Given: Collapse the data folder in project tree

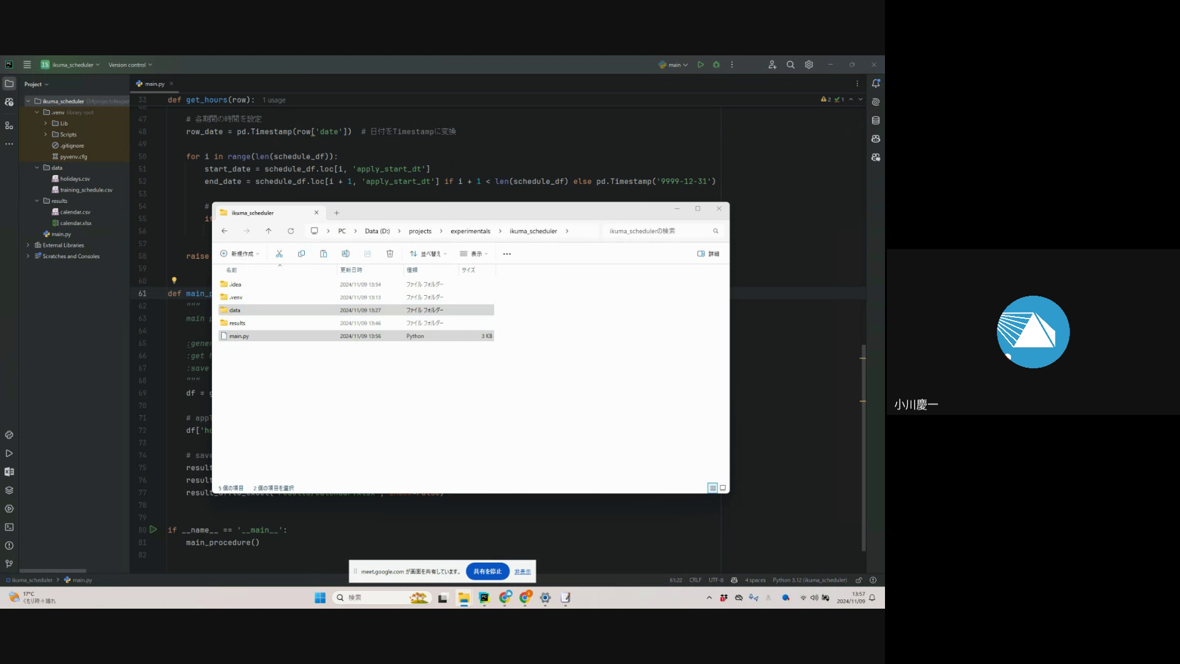Looking at the screenshot, I should coord(37,167).
